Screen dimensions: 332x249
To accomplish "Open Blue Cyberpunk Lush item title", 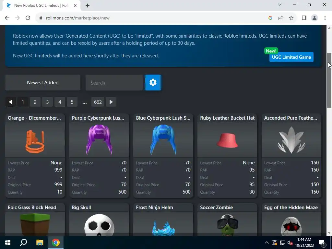I will tap(163, 118).
